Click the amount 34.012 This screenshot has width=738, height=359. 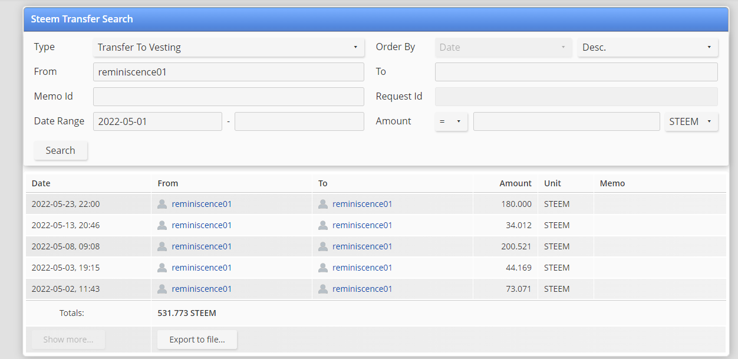[x=519, y=225]
